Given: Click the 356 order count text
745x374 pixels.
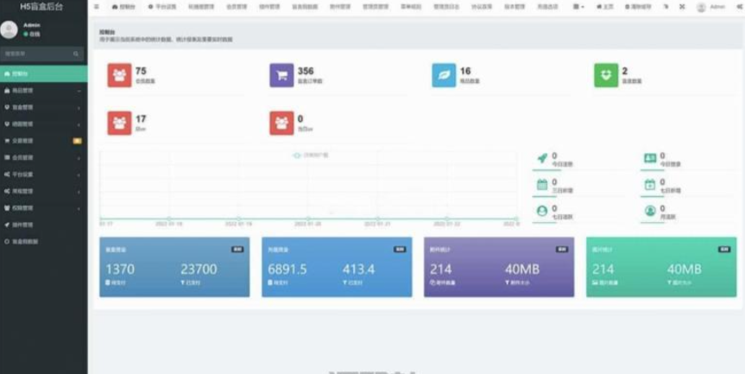Looking at the screenshot, I should pos(306,71).
